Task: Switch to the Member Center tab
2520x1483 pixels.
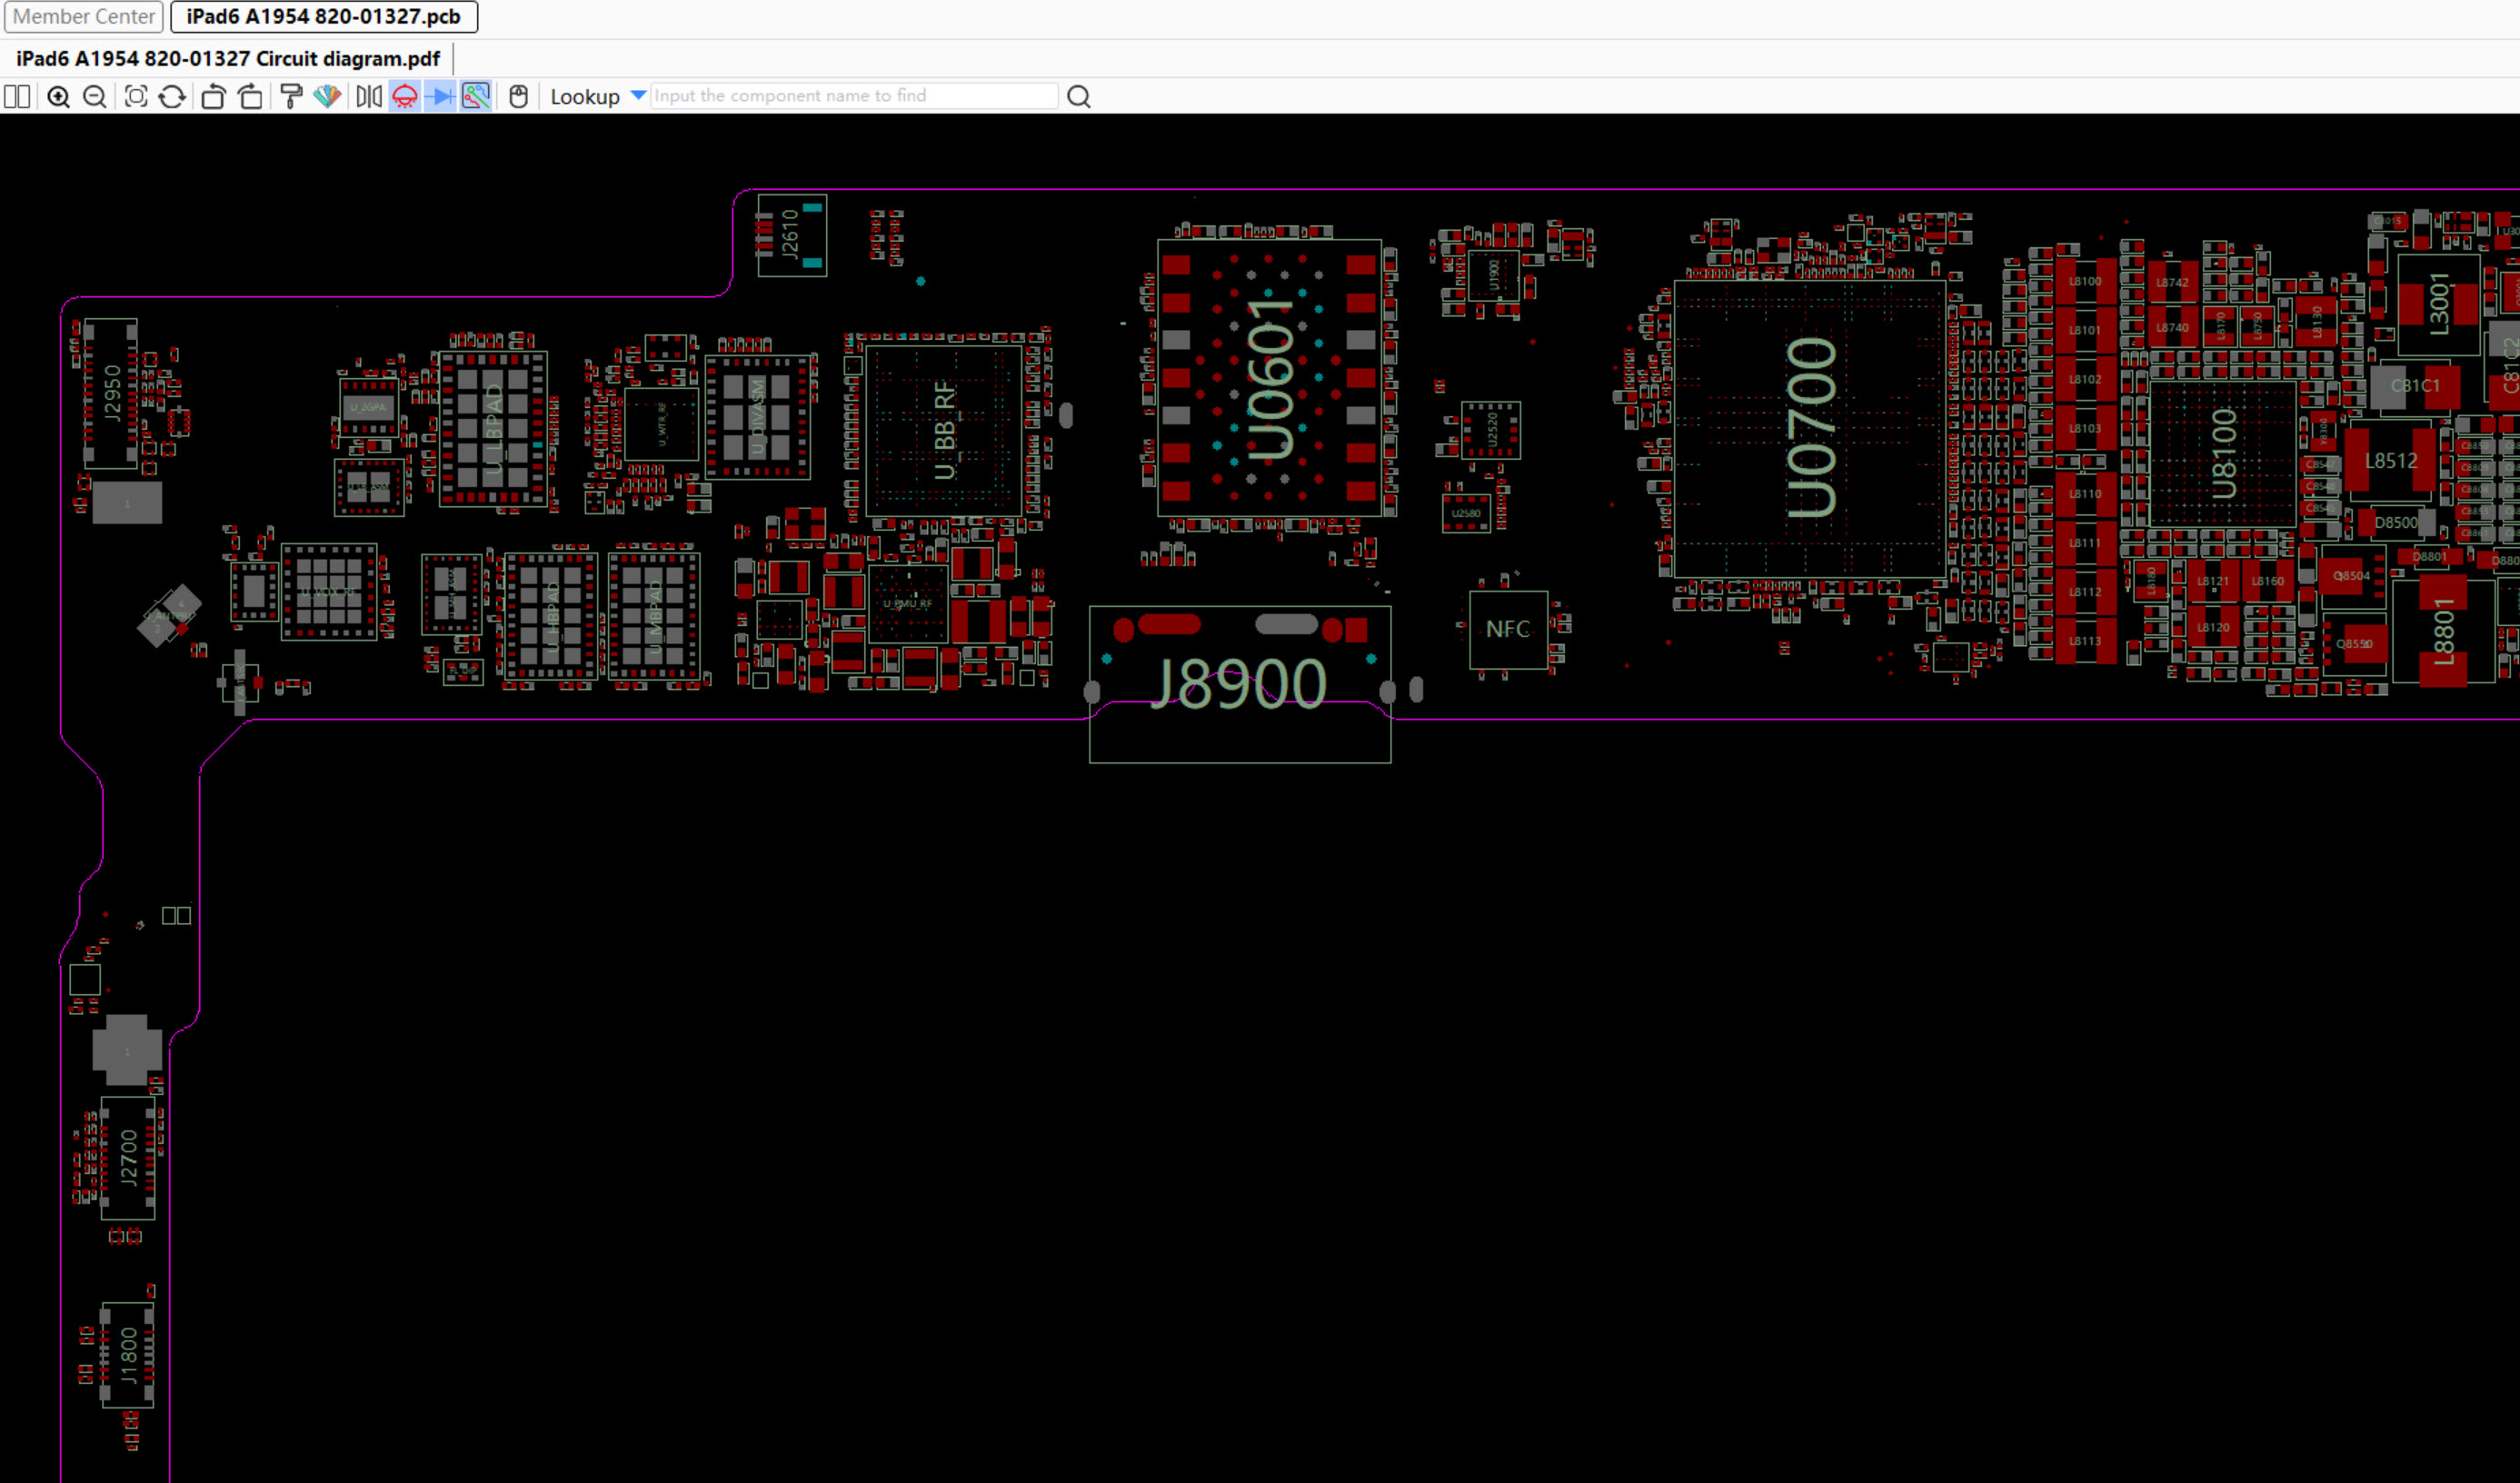Action: 84,17
